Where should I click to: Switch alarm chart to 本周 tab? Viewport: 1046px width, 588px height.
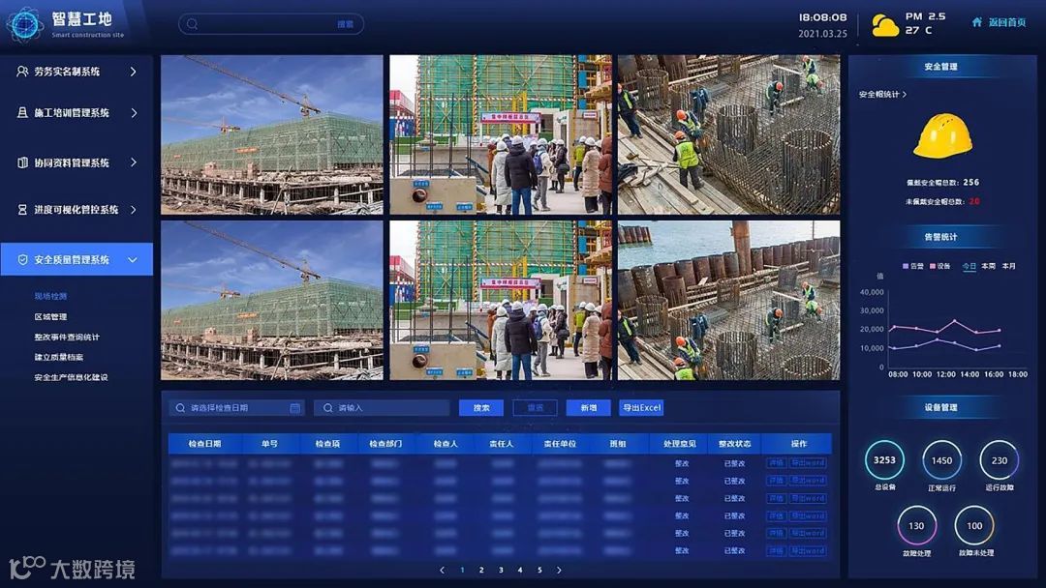[x=989, y=266]
